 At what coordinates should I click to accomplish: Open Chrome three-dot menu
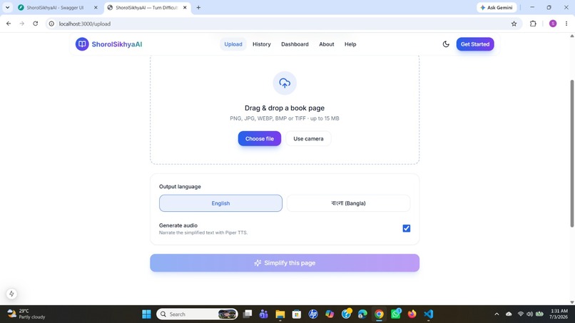[566, 24]
